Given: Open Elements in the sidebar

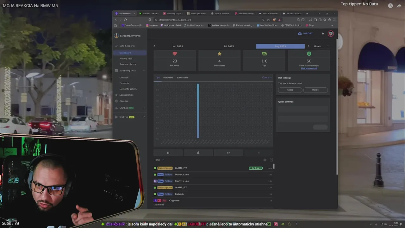Looking at the screenshot, I should pyautogui.click(x=124, y=83).
